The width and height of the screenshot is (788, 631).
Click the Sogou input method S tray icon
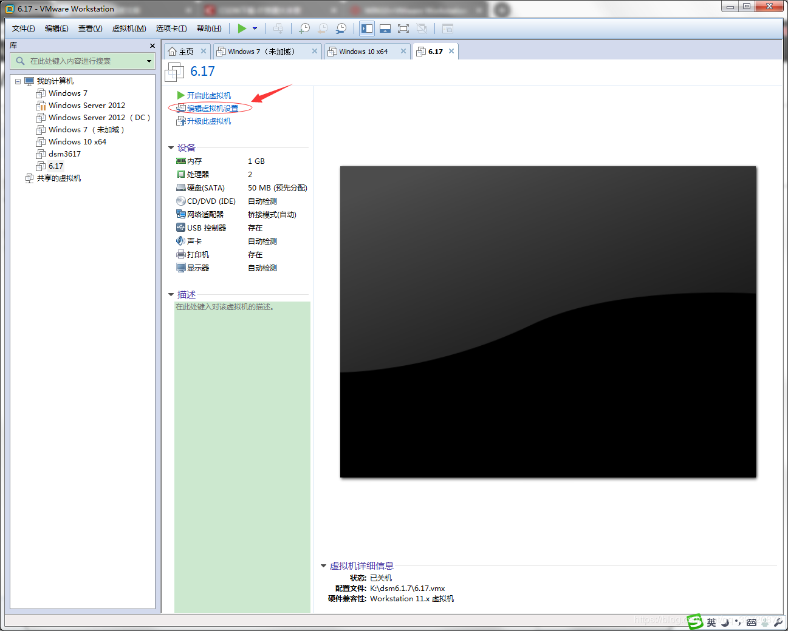coord(696,622)
